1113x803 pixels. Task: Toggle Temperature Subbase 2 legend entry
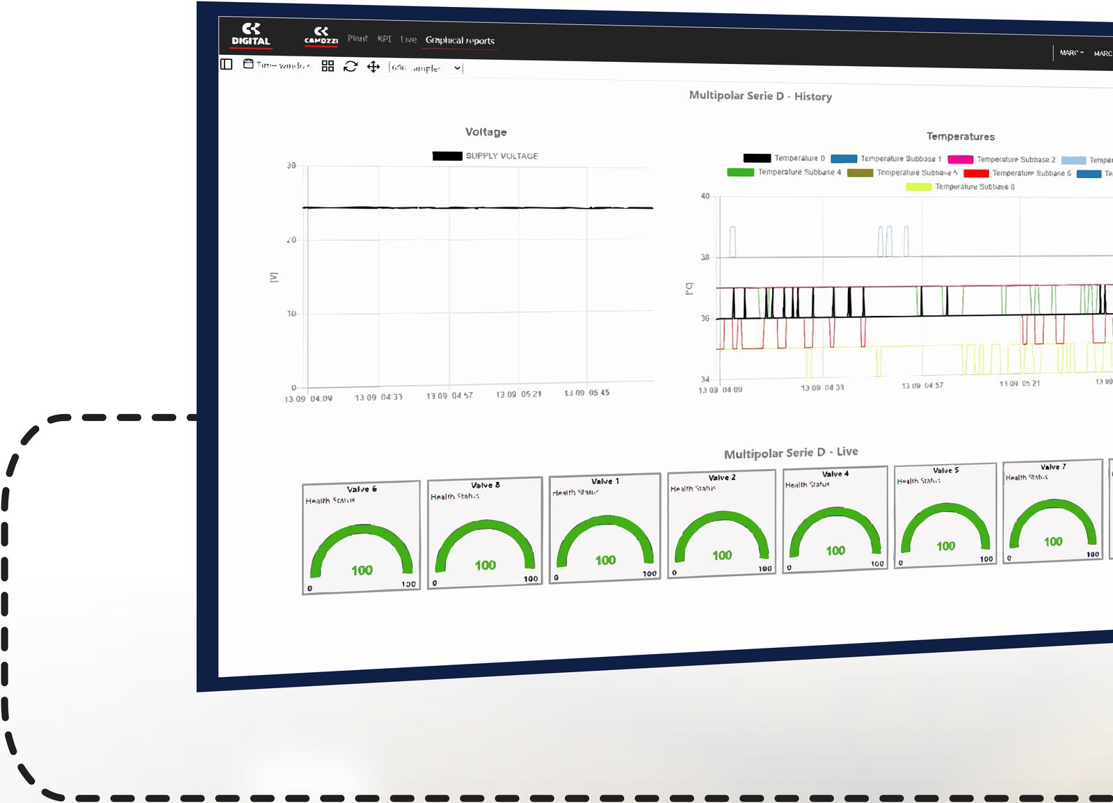[x=1002, y=159]
